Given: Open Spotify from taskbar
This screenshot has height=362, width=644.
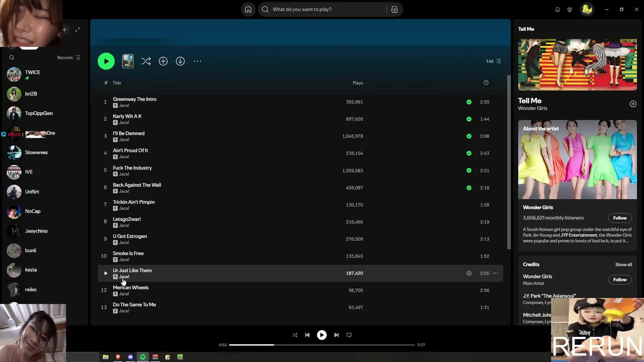Looking at the screenshot, I should (143, 357).
